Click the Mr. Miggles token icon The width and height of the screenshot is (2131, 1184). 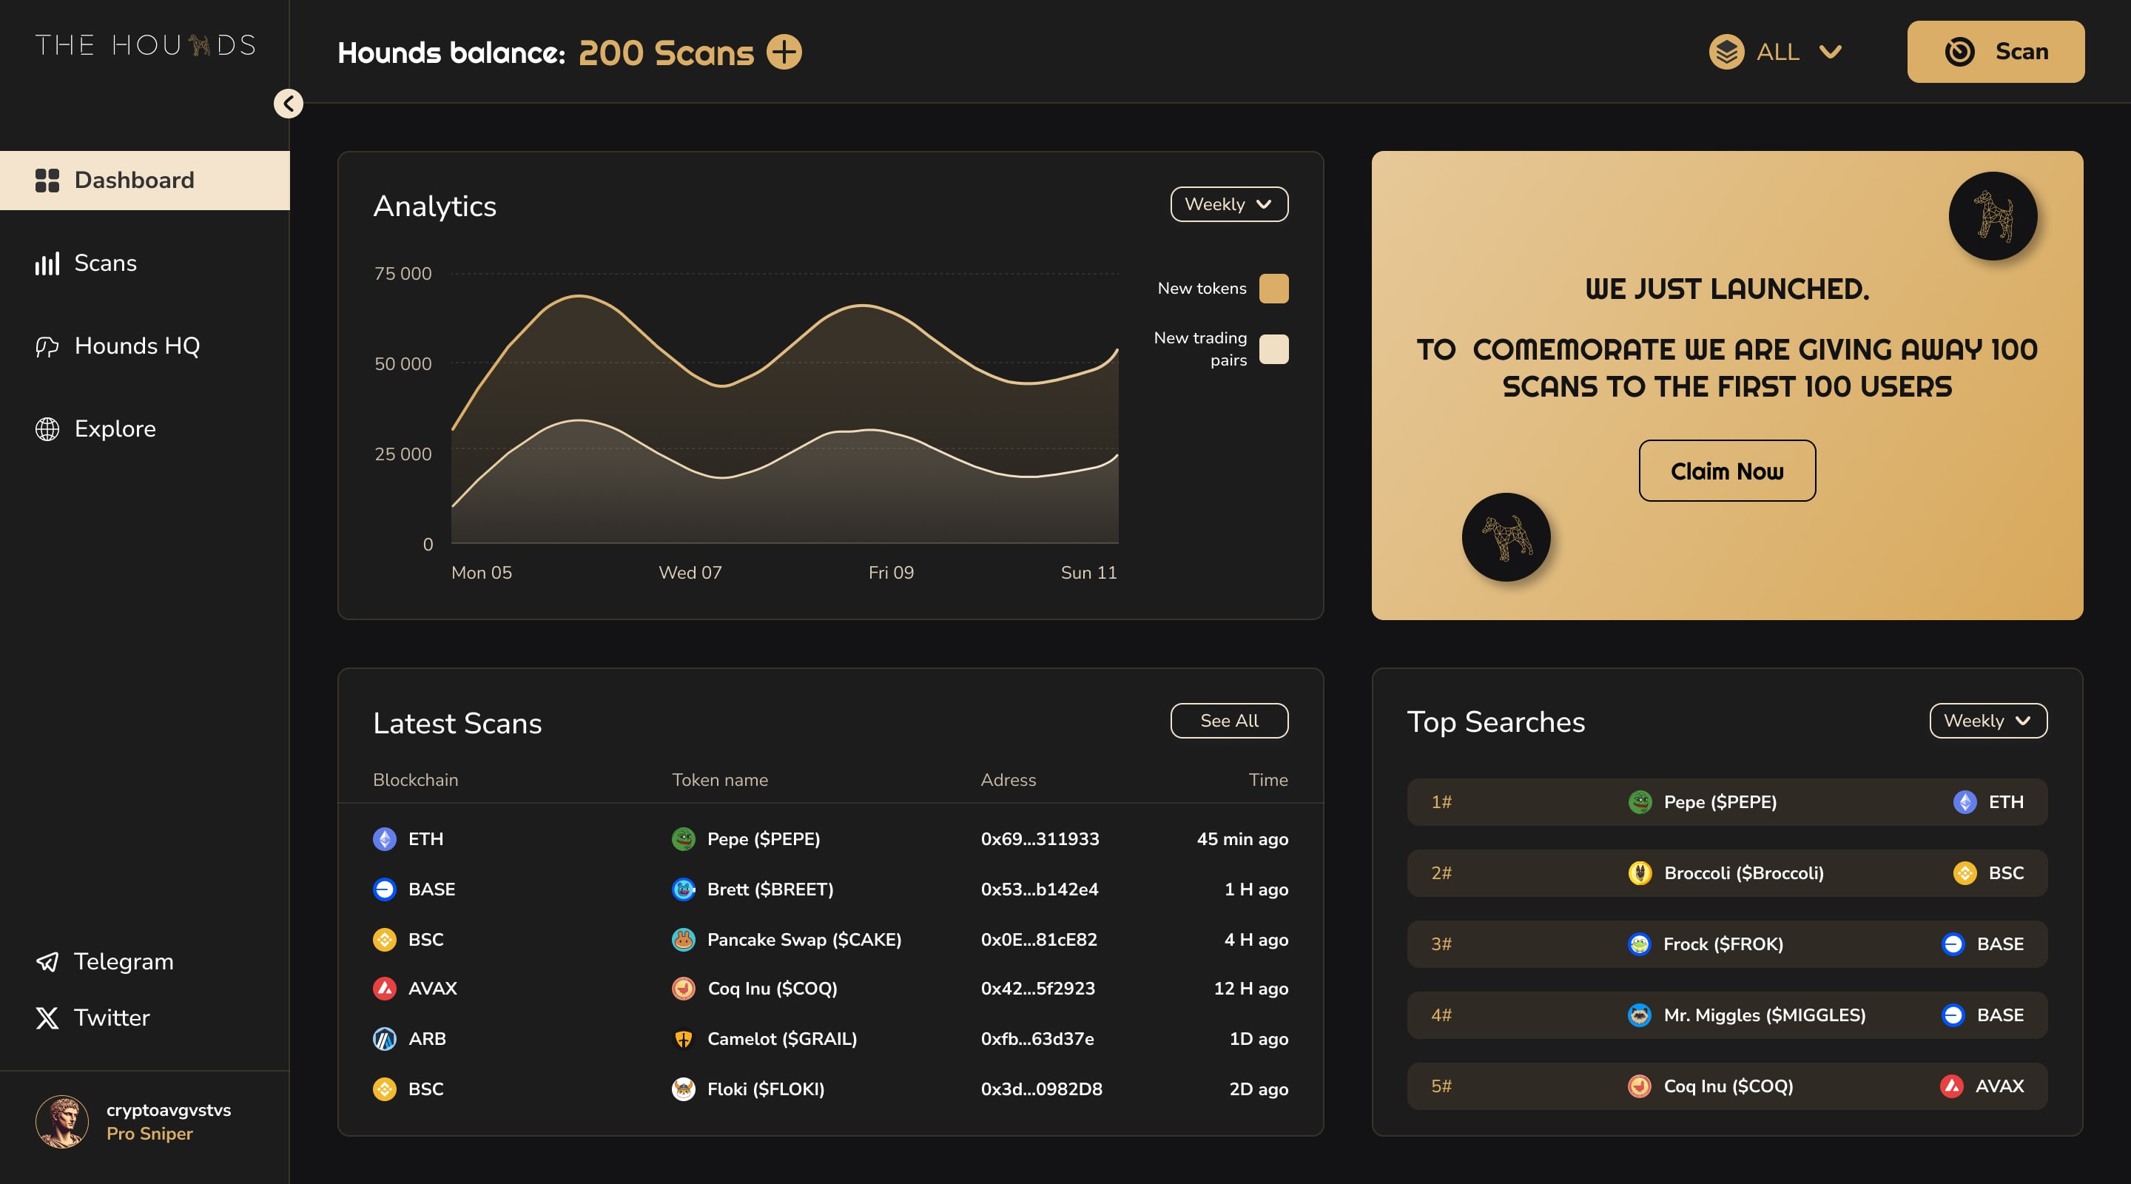pyautogui.click(x=1640, y=1015)
